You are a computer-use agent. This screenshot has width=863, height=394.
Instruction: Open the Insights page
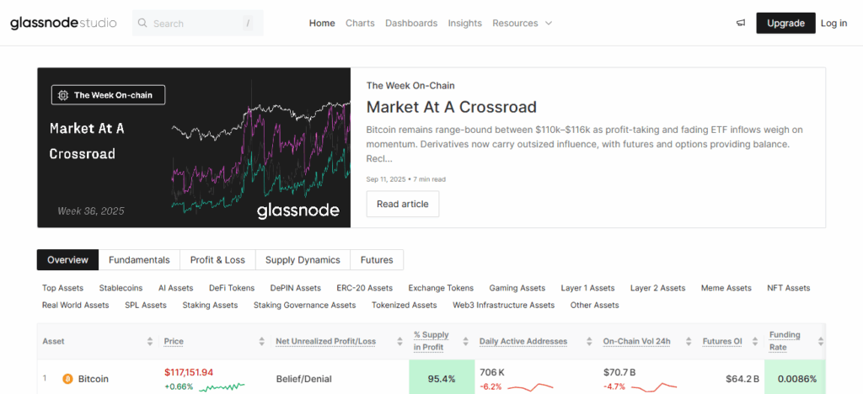tap(464, 23)
